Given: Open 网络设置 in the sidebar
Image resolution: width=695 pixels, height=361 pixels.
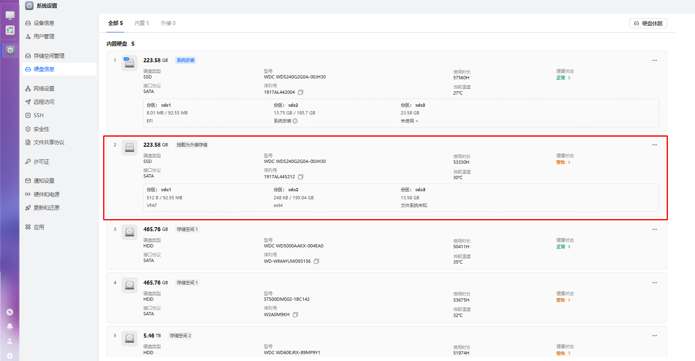Looking at the screenshot, I should point(44,89).
